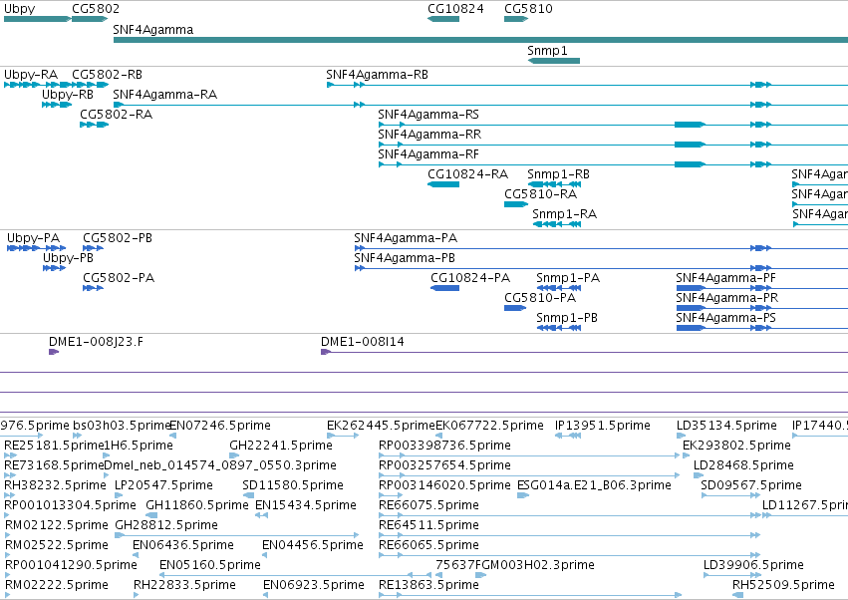Select transcript Ubpy-RA
The width and height of the screenshot is (848, 600).
(31, 75)
